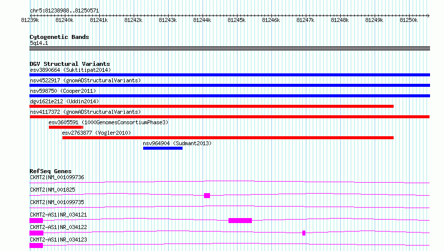Open nsv964904 (Sudmant2013) variant label
The height and width of the screenshot is (251, 444).
coord(177,143)
